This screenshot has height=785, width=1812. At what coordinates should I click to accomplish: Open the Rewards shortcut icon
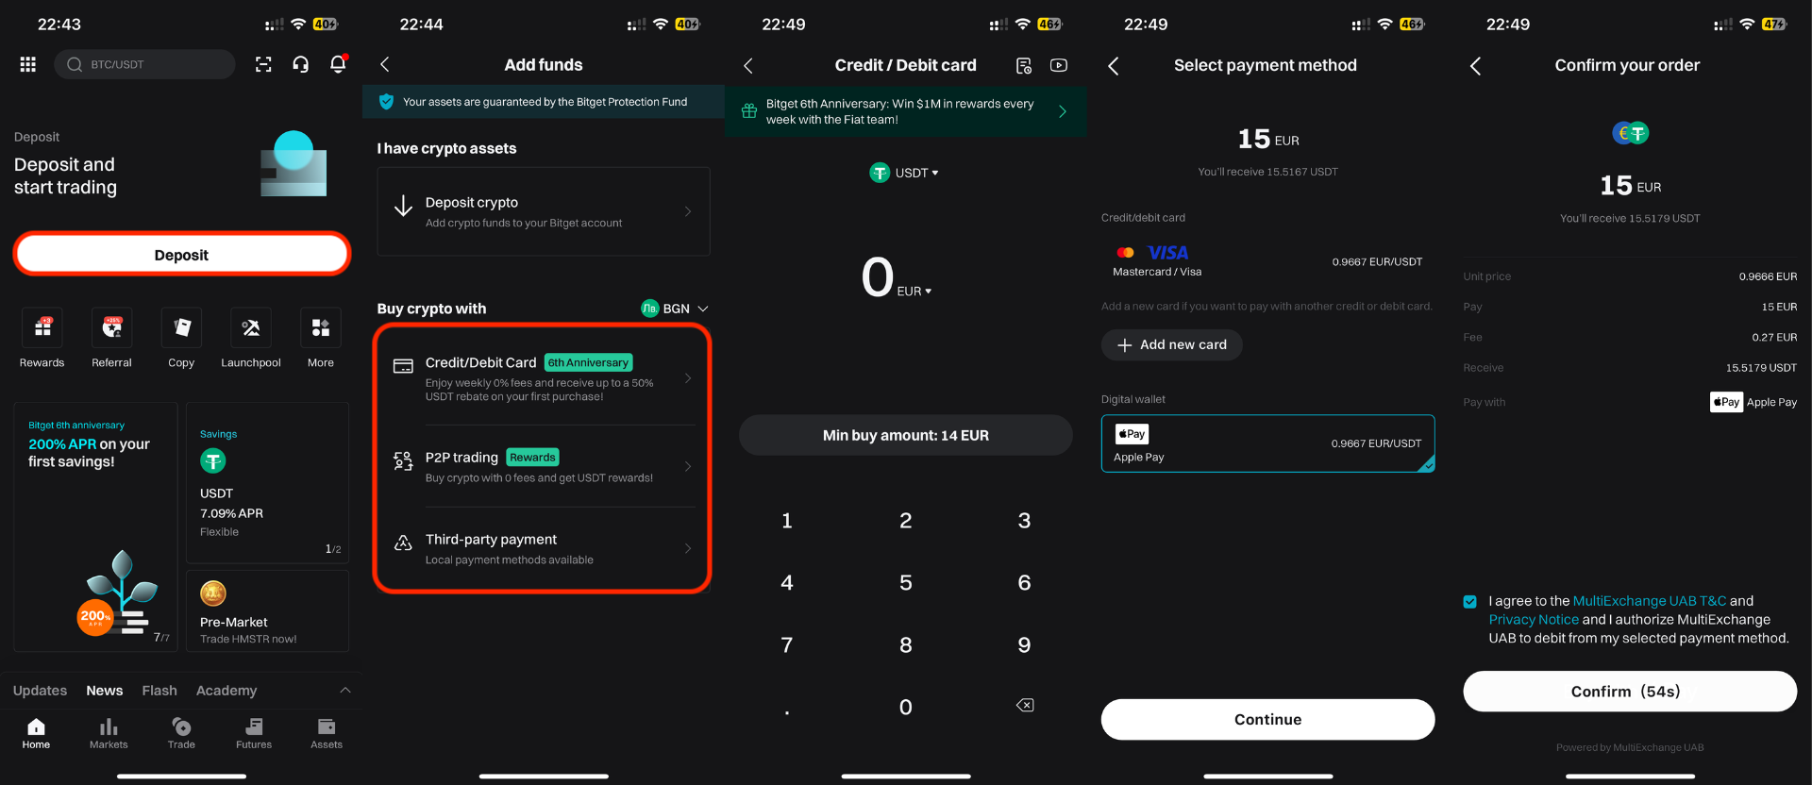[x=42, y=328]
